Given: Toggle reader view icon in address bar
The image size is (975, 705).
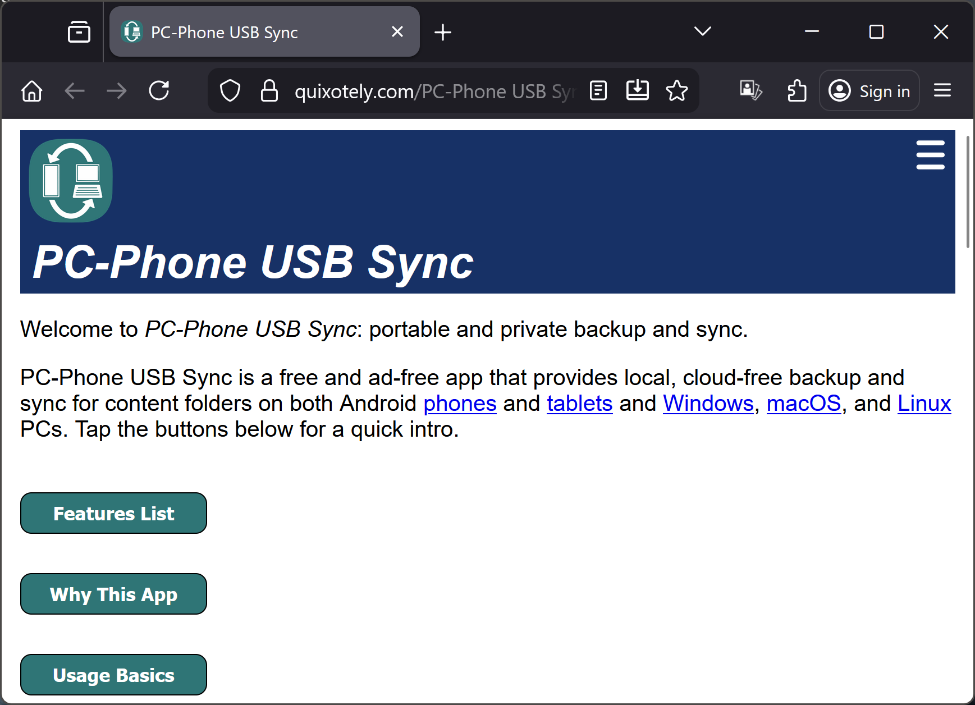Looking at the screenshot, I should (598, 91).
